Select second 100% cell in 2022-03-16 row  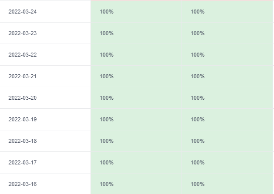[227, 184]
